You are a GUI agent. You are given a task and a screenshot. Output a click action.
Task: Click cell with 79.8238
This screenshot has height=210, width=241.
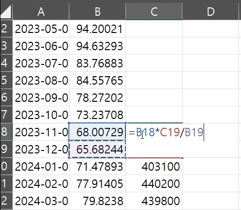97,201
